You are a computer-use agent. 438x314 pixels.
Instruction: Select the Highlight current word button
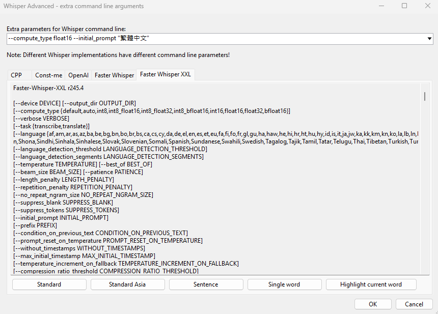point(371,284)
